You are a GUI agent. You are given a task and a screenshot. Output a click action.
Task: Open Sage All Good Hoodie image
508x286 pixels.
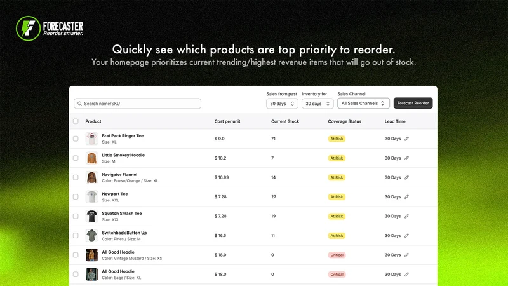tap(91, 275)
